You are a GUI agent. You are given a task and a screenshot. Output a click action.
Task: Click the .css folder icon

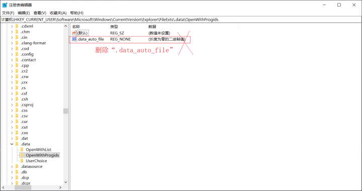pos(17,110)
